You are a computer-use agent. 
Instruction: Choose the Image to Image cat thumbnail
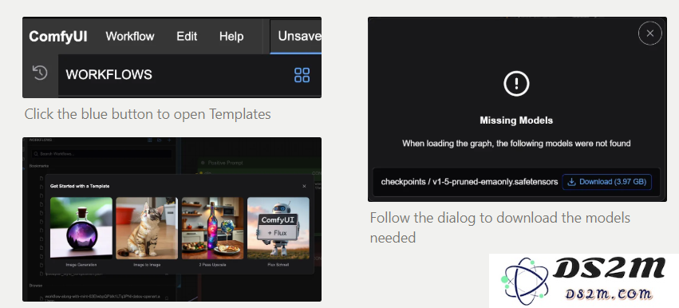tap(147, 228)
